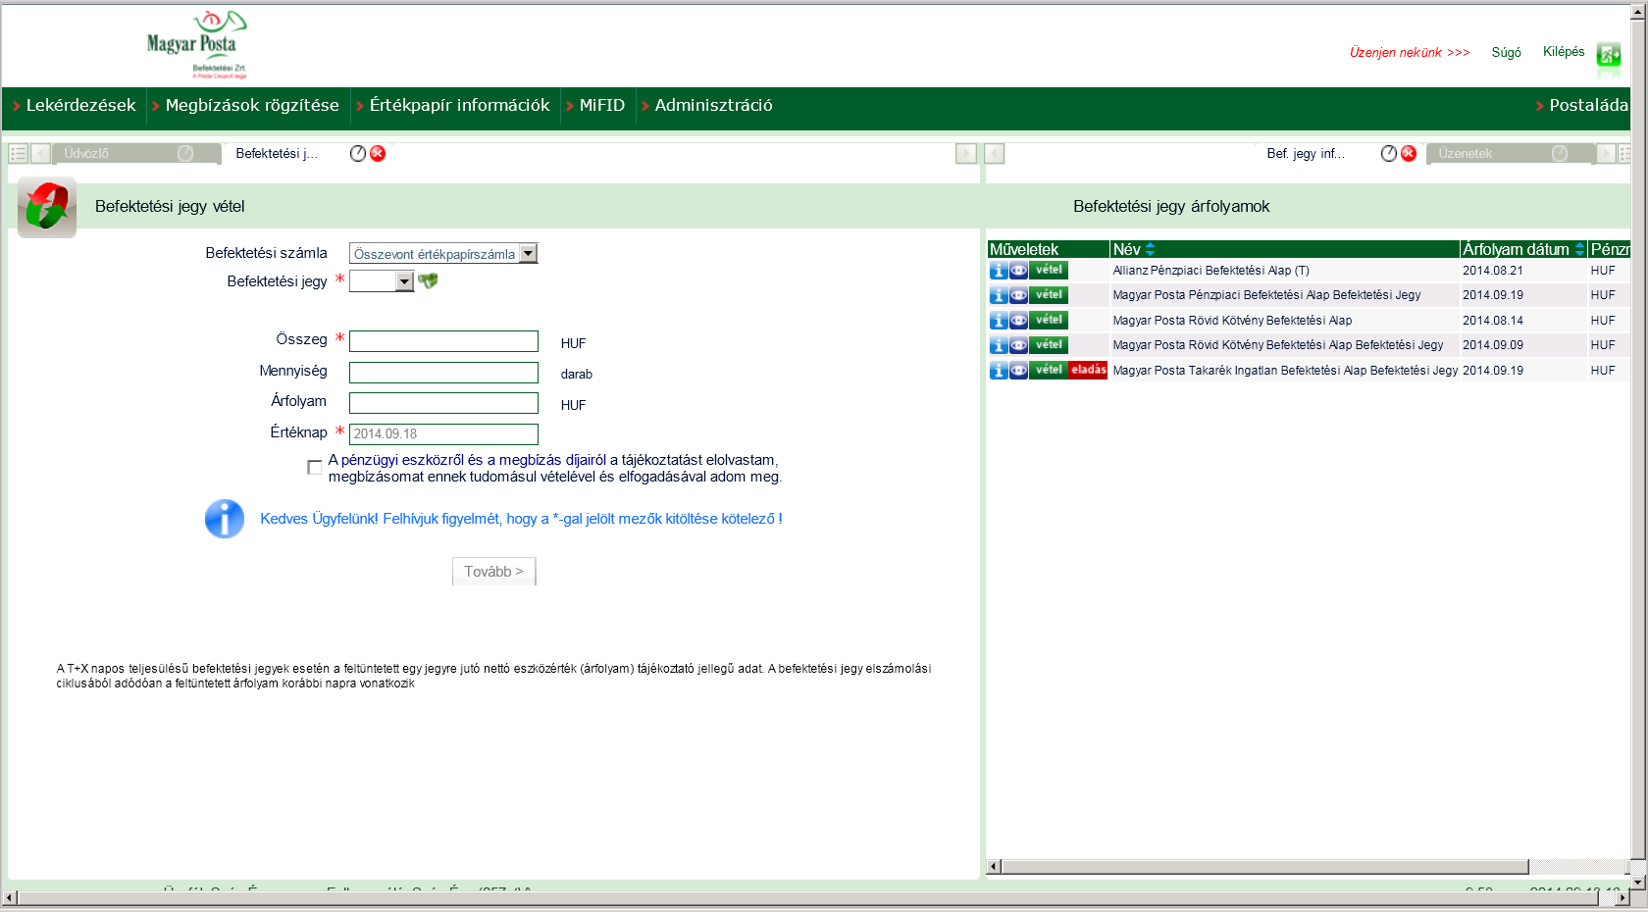The image size is (1648, 912).
Task: Click vertical scrollbar down arrow
Action: [x=1637, y=882]
